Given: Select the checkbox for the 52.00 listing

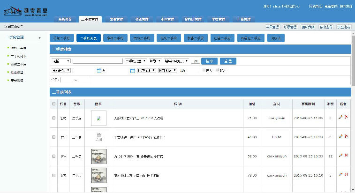Looking at the screenshot, I should click(x=53, y=156).
